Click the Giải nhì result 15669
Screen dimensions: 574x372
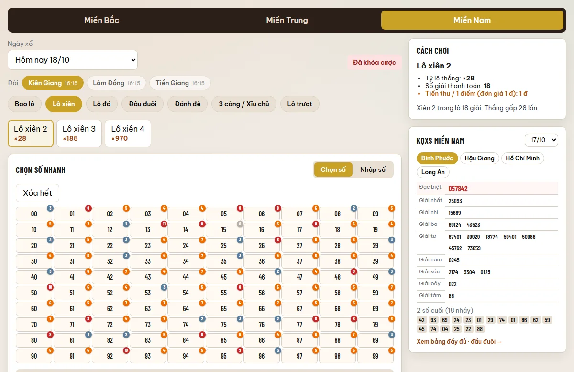coord(455,213)
